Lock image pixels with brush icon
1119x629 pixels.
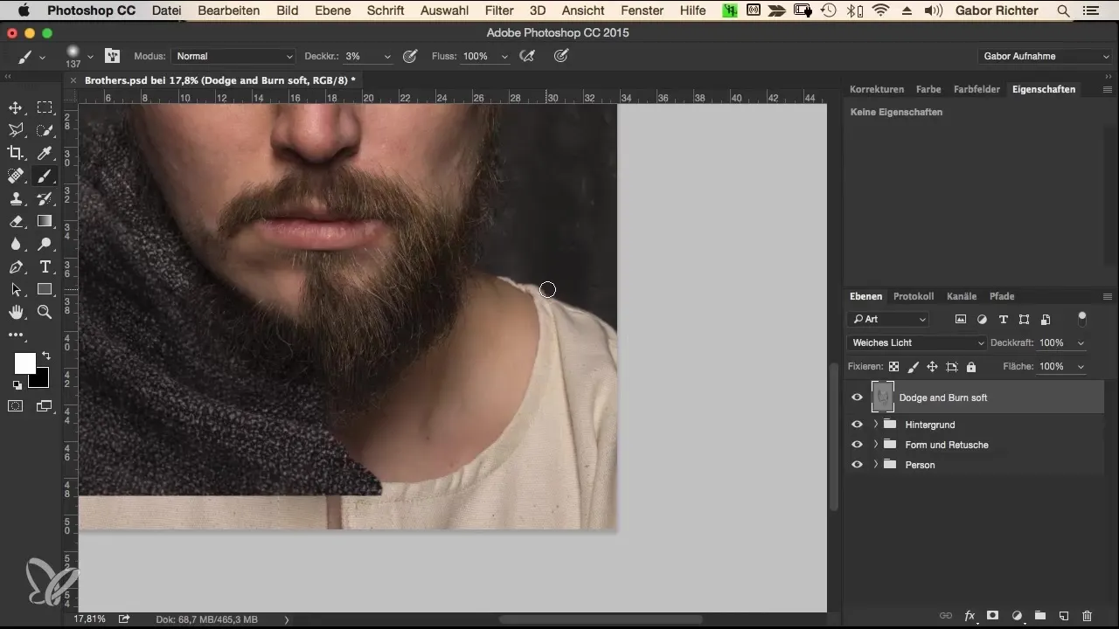[x=913, y=367]
